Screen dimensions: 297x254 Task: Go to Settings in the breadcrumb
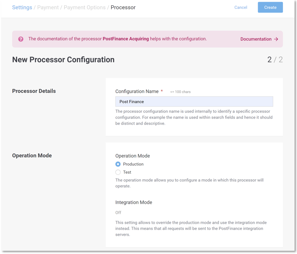click(x=22, y=7)
